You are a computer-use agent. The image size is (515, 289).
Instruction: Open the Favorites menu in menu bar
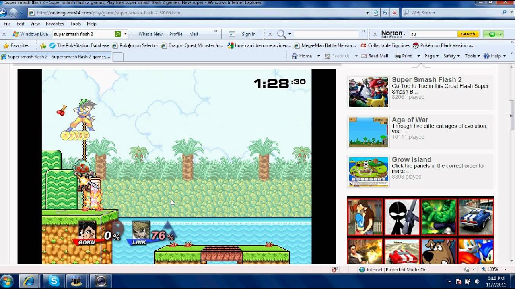[55, 24]
